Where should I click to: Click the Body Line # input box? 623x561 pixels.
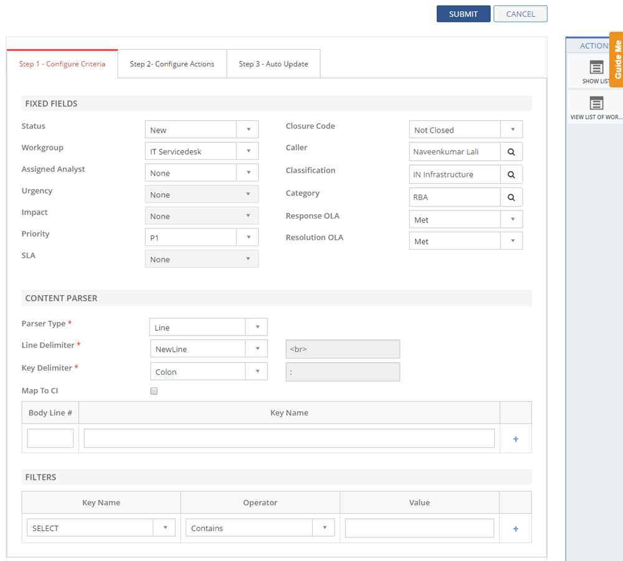pyautogui.click(x=50, y=438)
